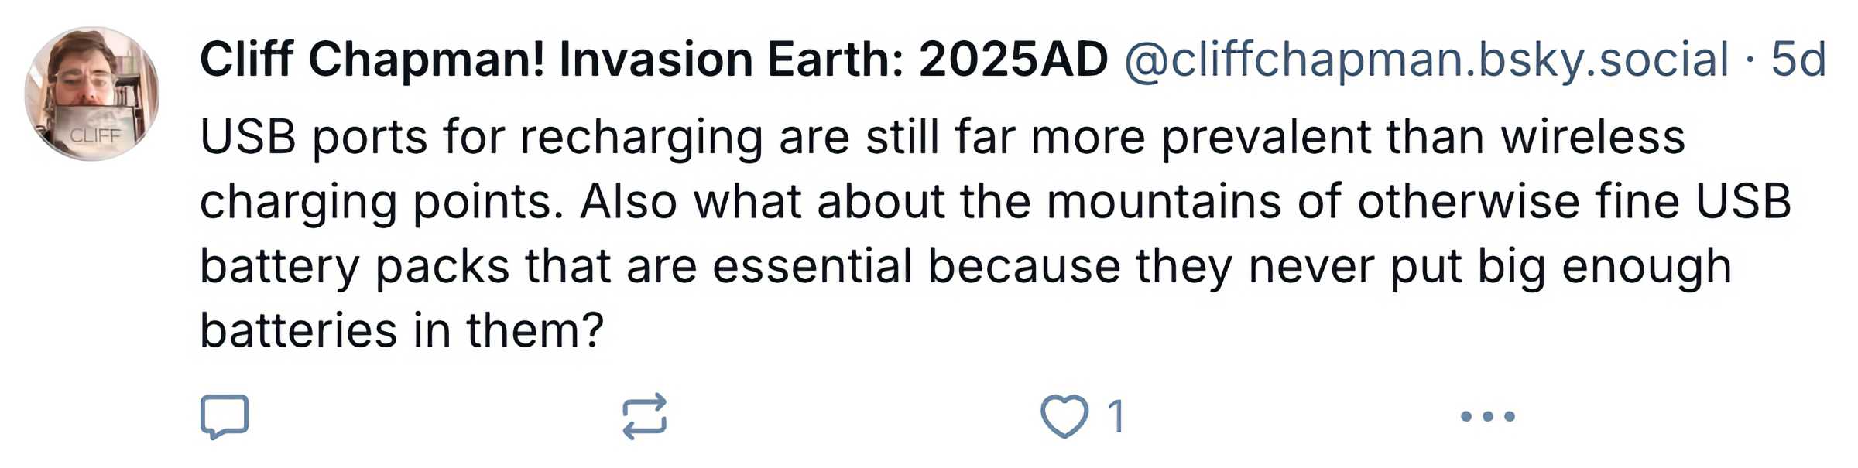Open the repost menu with arrows icon

pos(644,417)
